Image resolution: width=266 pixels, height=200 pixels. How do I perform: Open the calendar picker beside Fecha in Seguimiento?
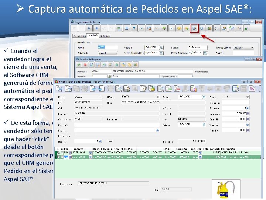point(161,48)
